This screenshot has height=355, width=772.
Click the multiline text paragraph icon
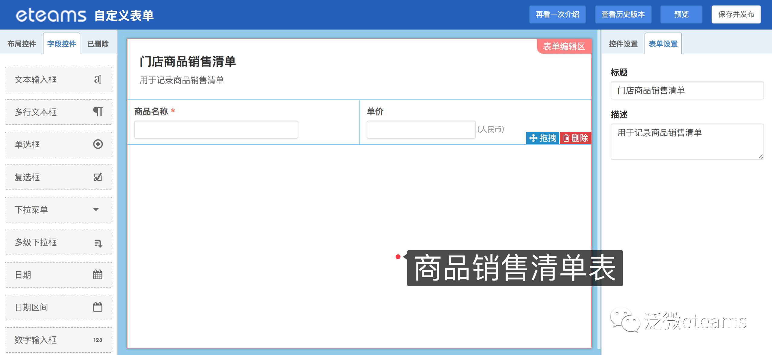click(98, 112)
